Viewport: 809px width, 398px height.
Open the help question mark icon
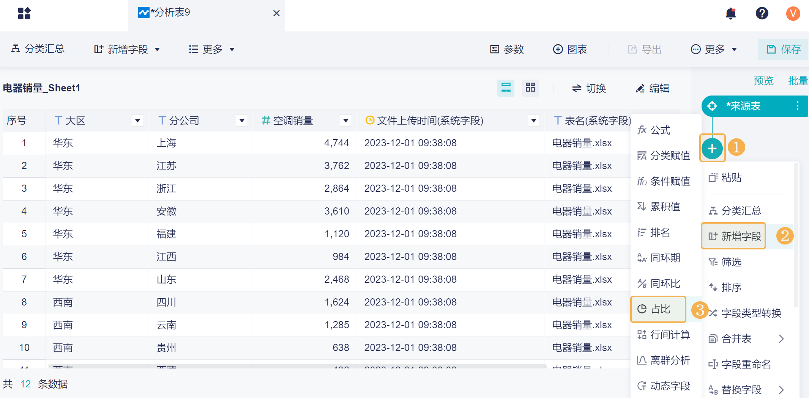click(762, 13)
